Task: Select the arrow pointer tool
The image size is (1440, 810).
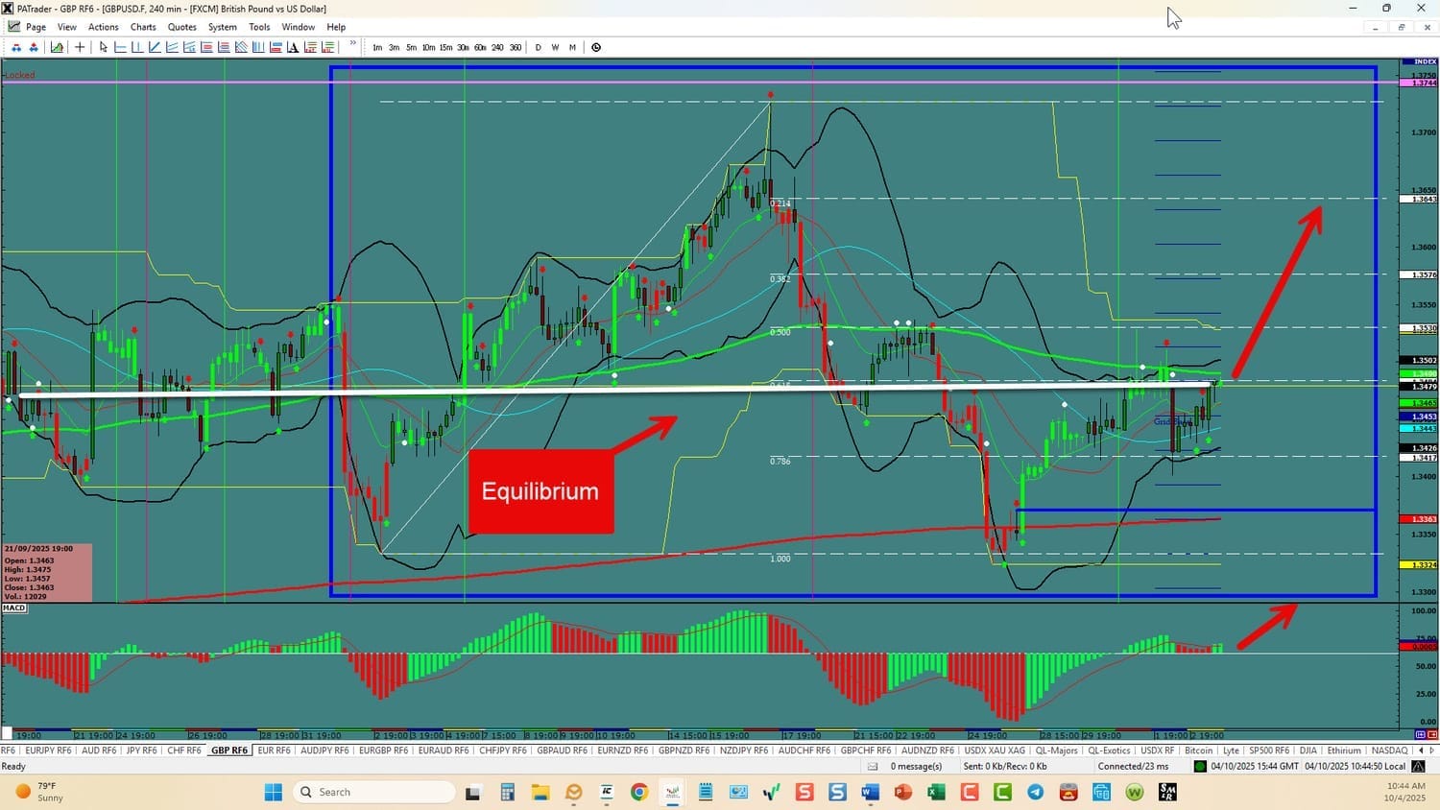Action: tap(104, 47)
